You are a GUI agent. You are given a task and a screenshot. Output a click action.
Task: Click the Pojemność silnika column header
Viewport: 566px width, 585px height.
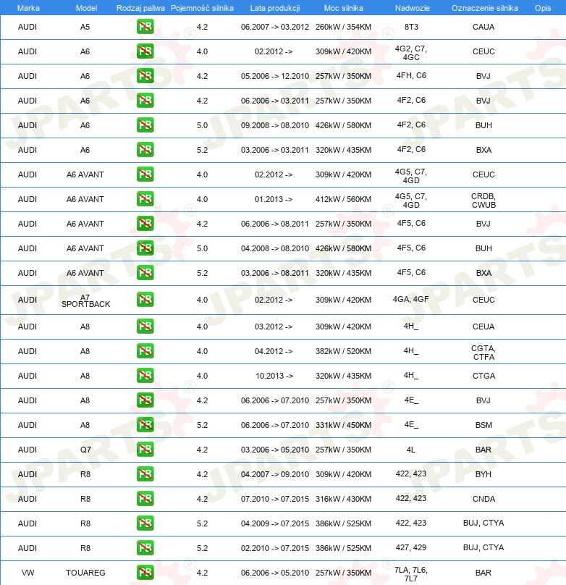pos(202,7)
